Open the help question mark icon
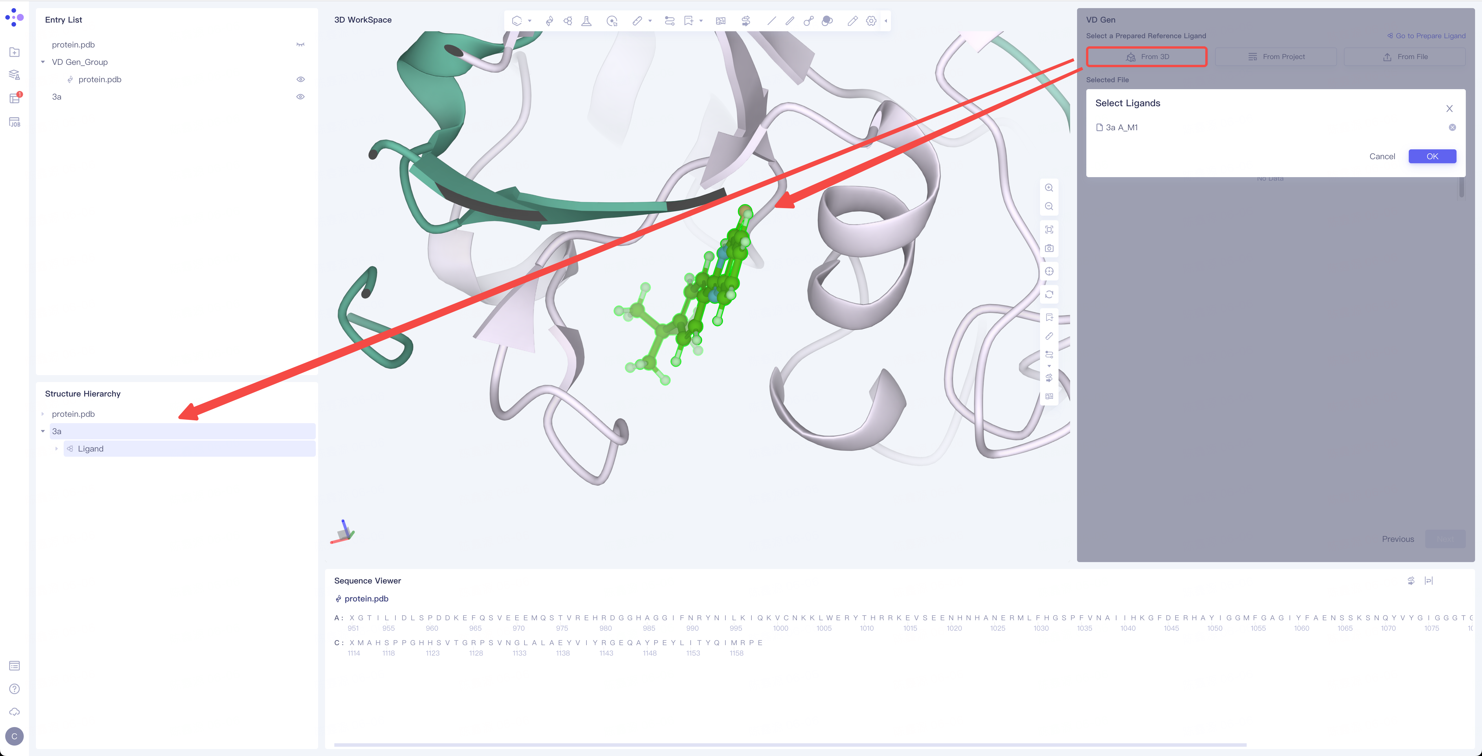Viewport: 1482px width, 756px height. point(15,689)
